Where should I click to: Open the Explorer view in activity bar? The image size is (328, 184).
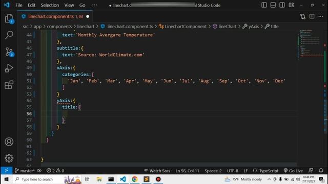9,19
